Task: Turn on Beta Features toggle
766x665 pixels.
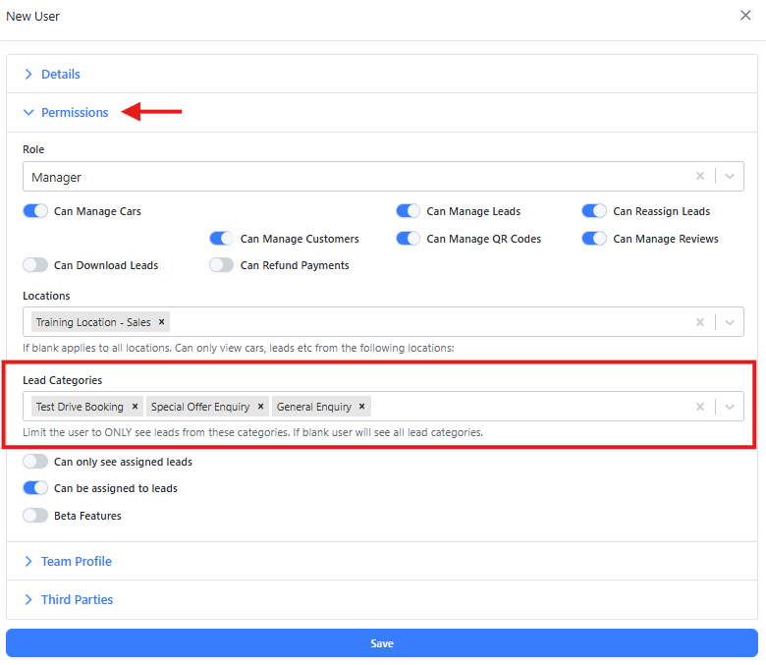Action: (35, 516)
